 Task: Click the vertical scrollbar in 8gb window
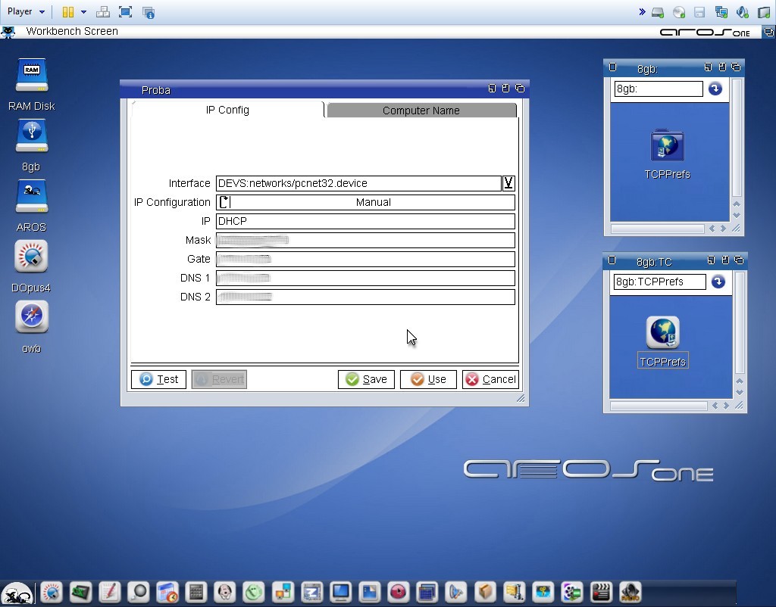point(737,136)
